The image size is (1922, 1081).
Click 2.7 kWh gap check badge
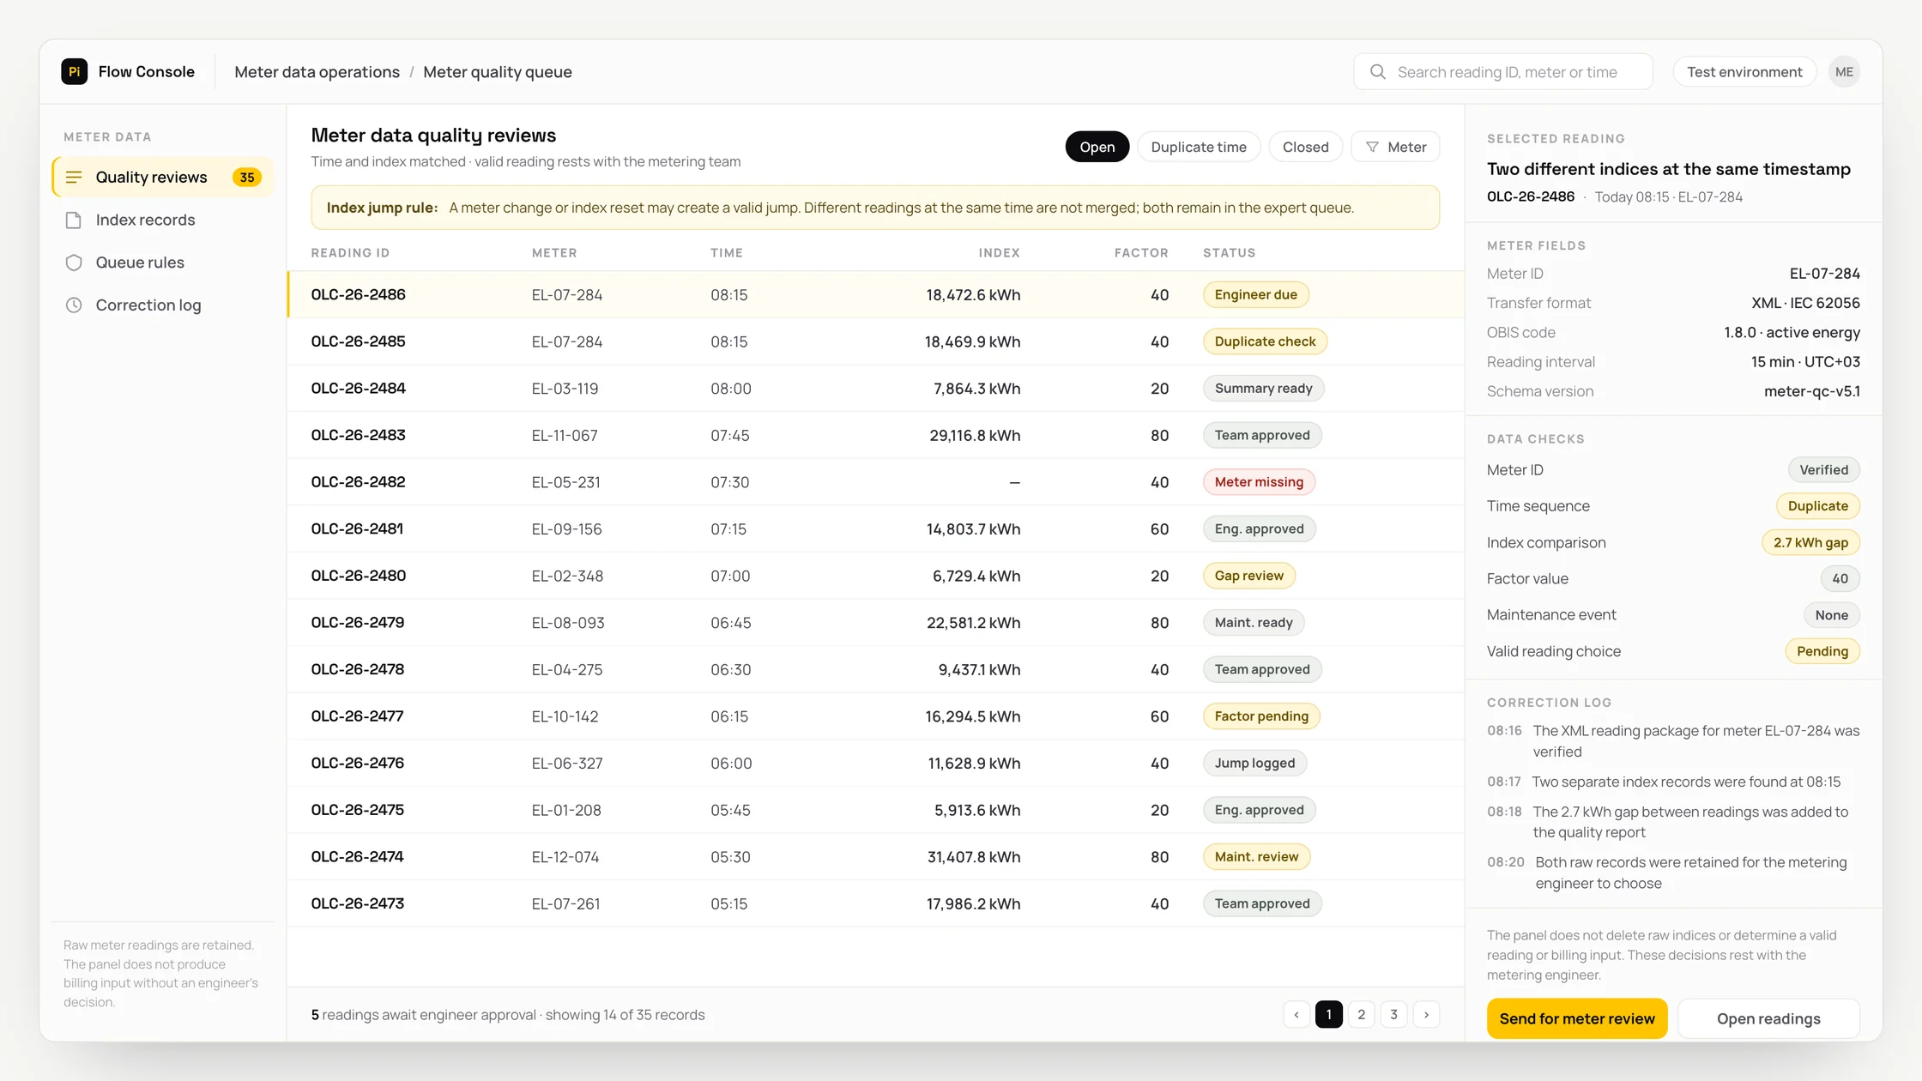[1810, 543]
